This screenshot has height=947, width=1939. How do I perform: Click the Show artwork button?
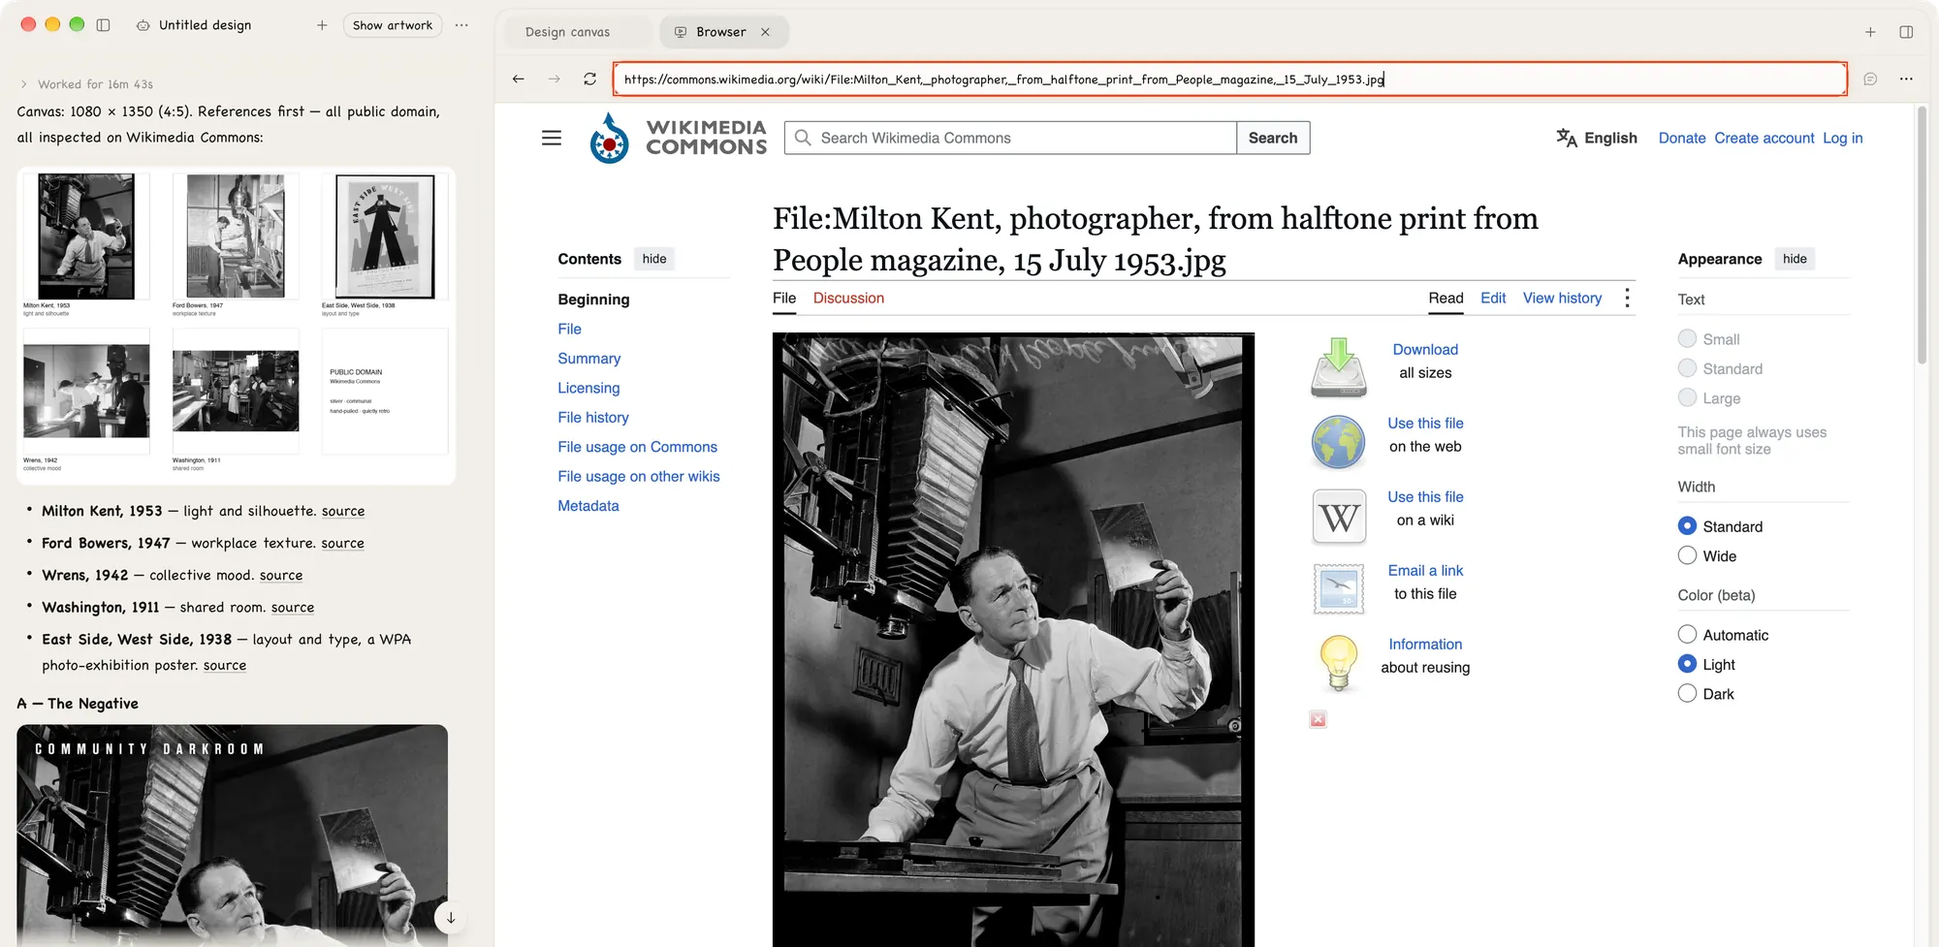tap(393, 25)
